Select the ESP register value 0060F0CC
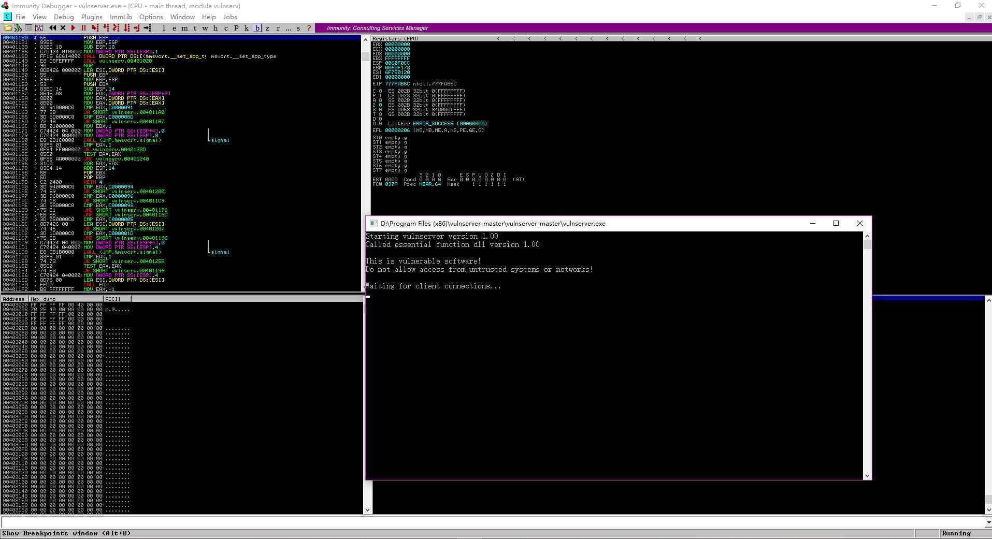 397,63
